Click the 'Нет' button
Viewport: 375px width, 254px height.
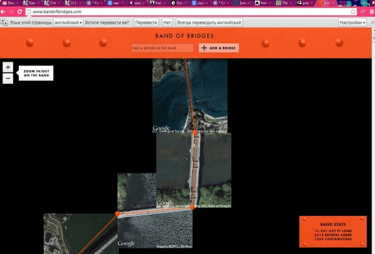coord(167,23)
